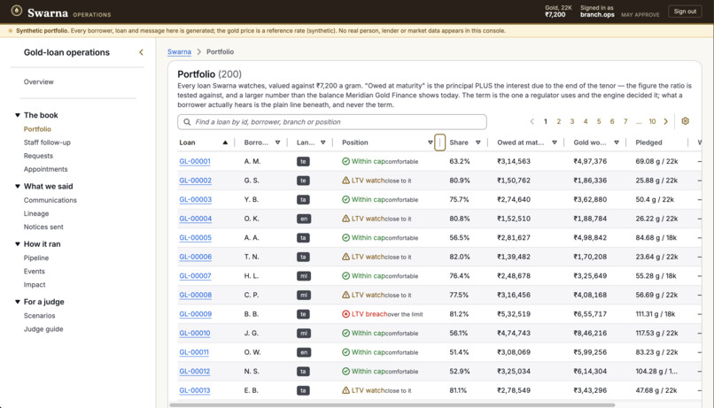Viewport: 714px width, 408px height.
Task: Open Appointments in sidebar
Action: [x=45, y=169]
